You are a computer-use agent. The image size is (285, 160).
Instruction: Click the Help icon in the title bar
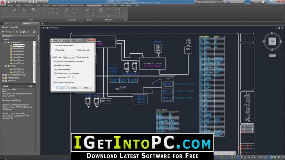[x=263, y=2]
